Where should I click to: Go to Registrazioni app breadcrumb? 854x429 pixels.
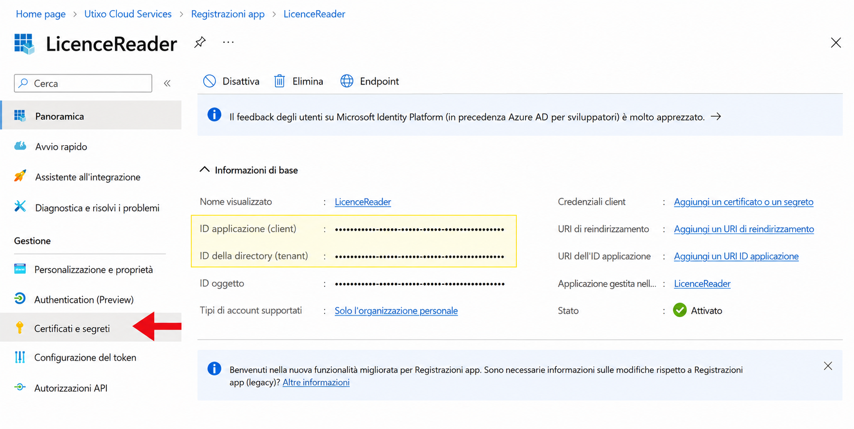point(228,14)
